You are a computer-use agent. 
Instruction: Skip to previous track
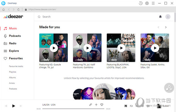point(6,106)
